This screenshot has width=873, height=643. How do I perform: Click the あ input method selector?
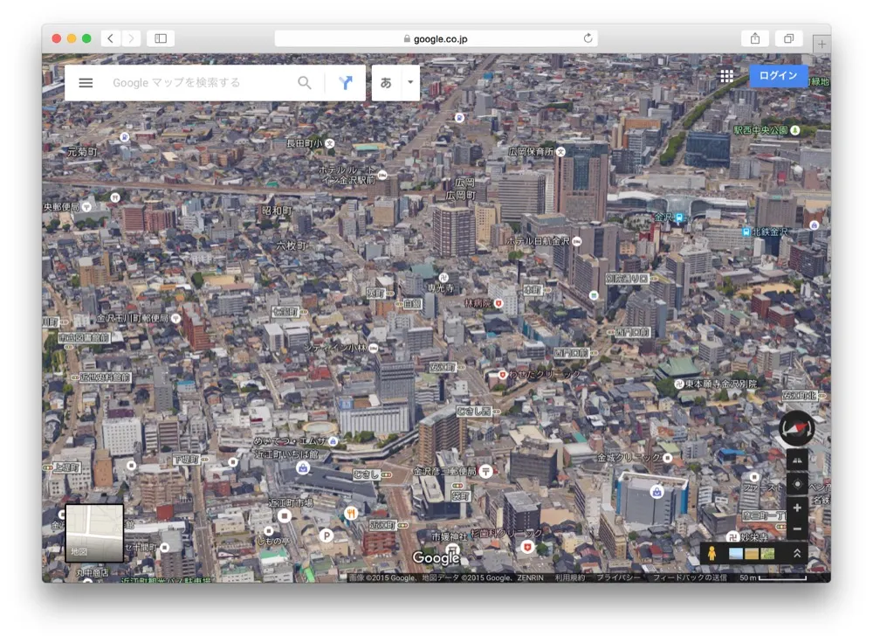point(386,83)
